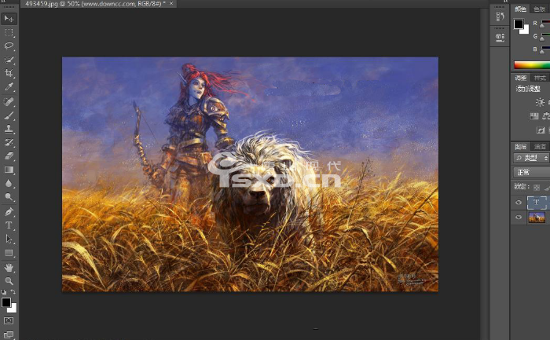This screenshot has width=550, height=340.
Task: Select the Gradient tool
Action: pyautogui.click(x=9, y=170)
